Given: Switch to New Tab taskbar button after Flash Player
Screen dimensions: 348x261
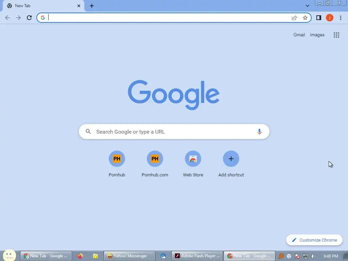Looking at the screenshot, I should 249,256.
